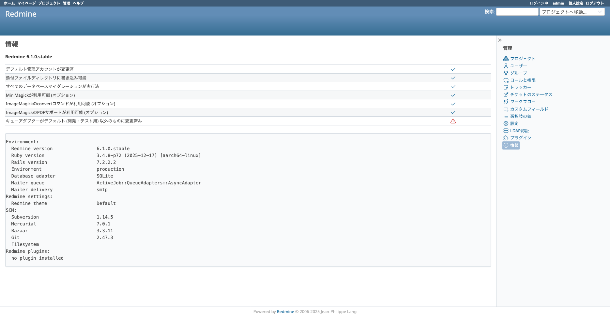Click the custom field icon beside カスタムフィールド
Viewport: 610px width, 316px height.
point(506,109)
